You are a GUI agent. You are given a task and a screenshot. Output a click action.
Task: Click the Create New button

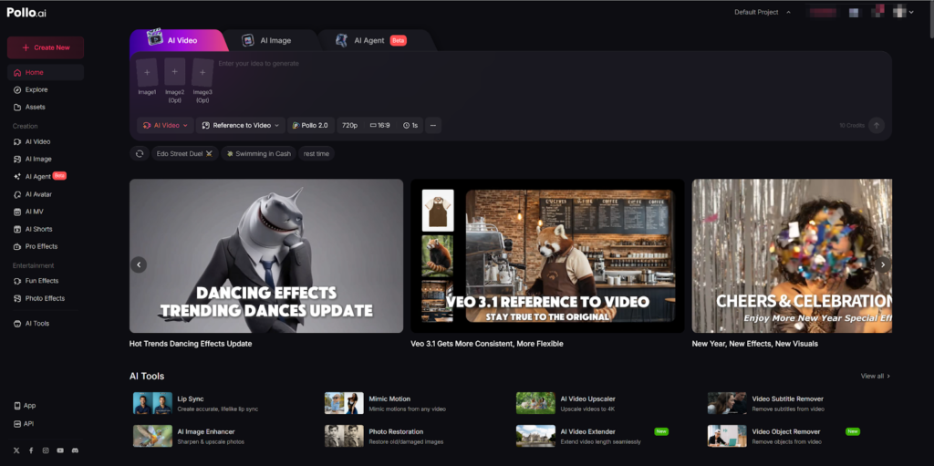point(46,47)
